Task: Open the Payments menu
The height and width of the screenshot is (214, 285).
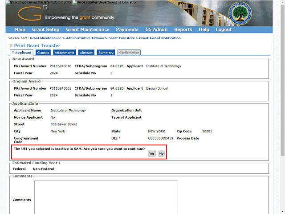Action: click(127, 29)
